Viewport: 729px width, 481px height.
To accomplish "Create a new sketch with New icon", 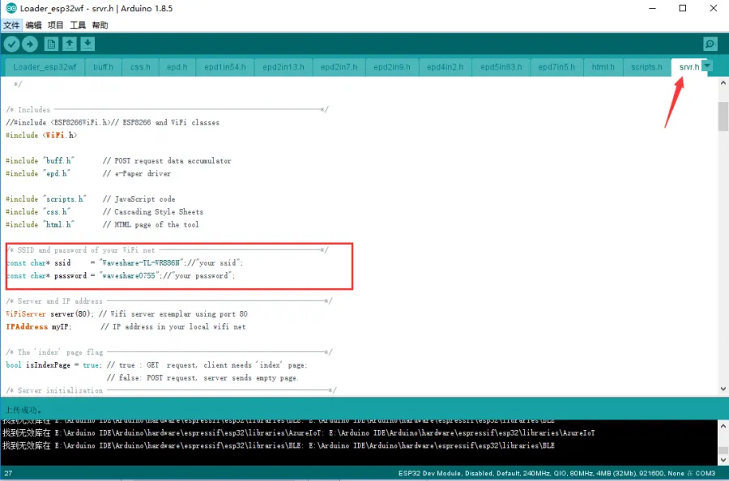I will [x=52, y=45].
